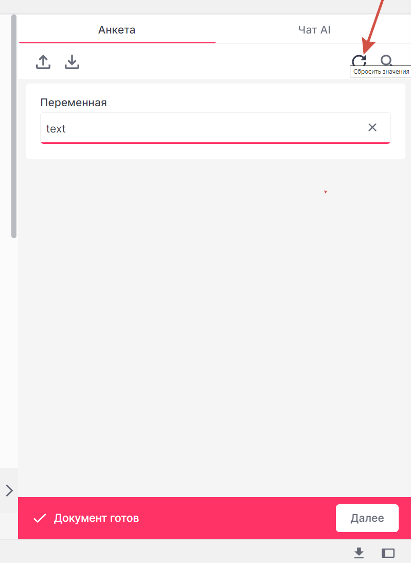Click the download icon beside the upload icon

pyautogui.click(x=72, y=62)
